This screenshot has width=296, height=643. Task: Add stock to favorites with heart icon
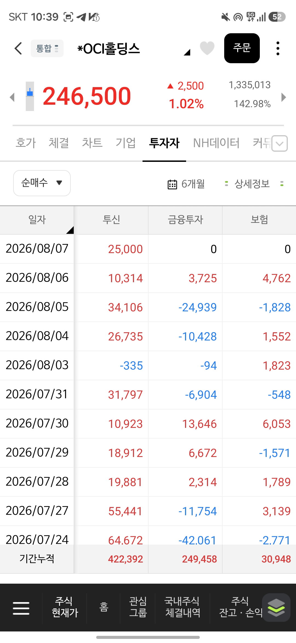pyautogui.click(x=207, y=48)
